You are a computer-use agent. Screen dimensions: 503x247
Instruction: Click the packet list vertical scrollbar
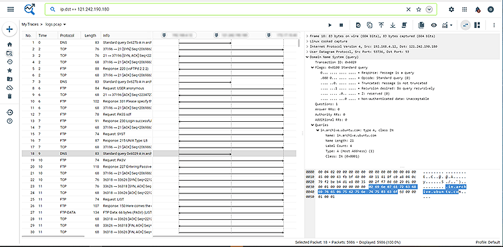click(299, 43)
